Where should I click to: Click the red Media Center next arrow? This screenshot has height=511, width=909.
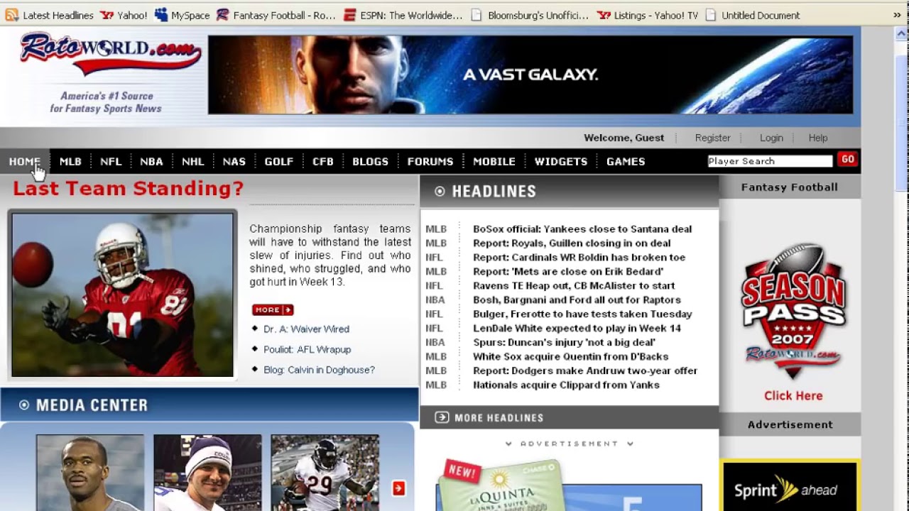[398, 488]
